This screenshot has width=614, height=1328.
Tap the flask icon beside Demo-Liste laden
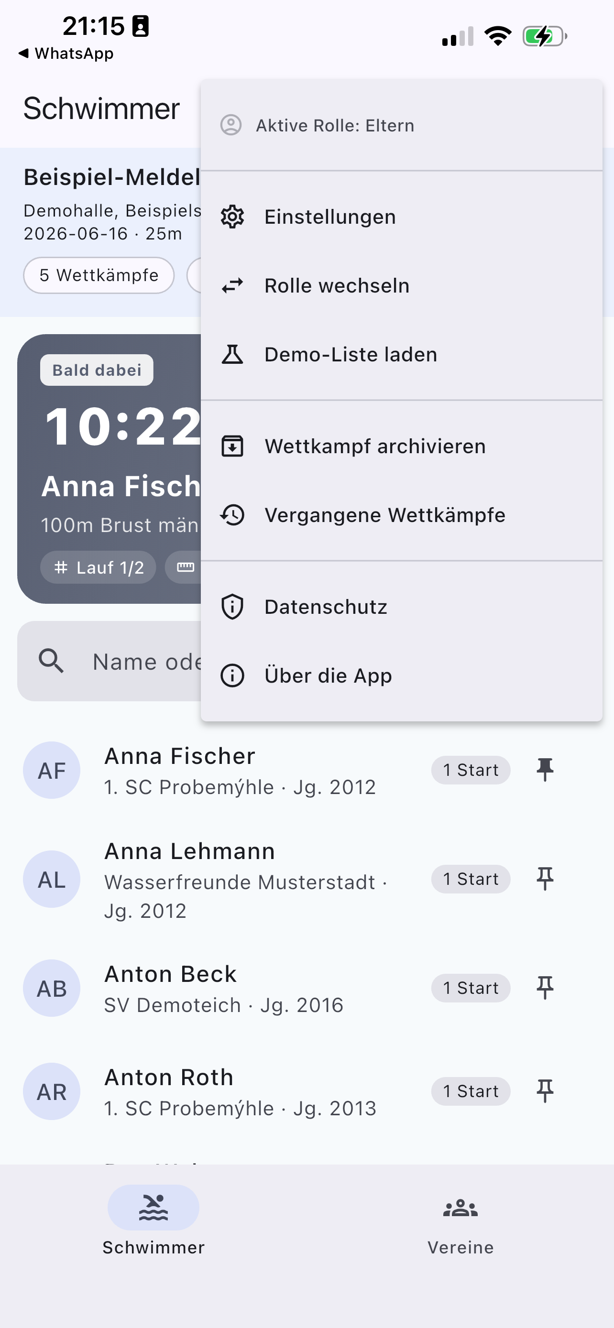pyautogui.click(x=232, y=354)
